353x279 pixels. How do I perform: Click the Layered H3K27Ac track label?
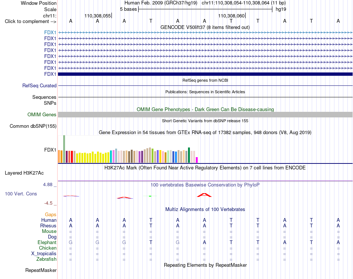pos(24,173)
